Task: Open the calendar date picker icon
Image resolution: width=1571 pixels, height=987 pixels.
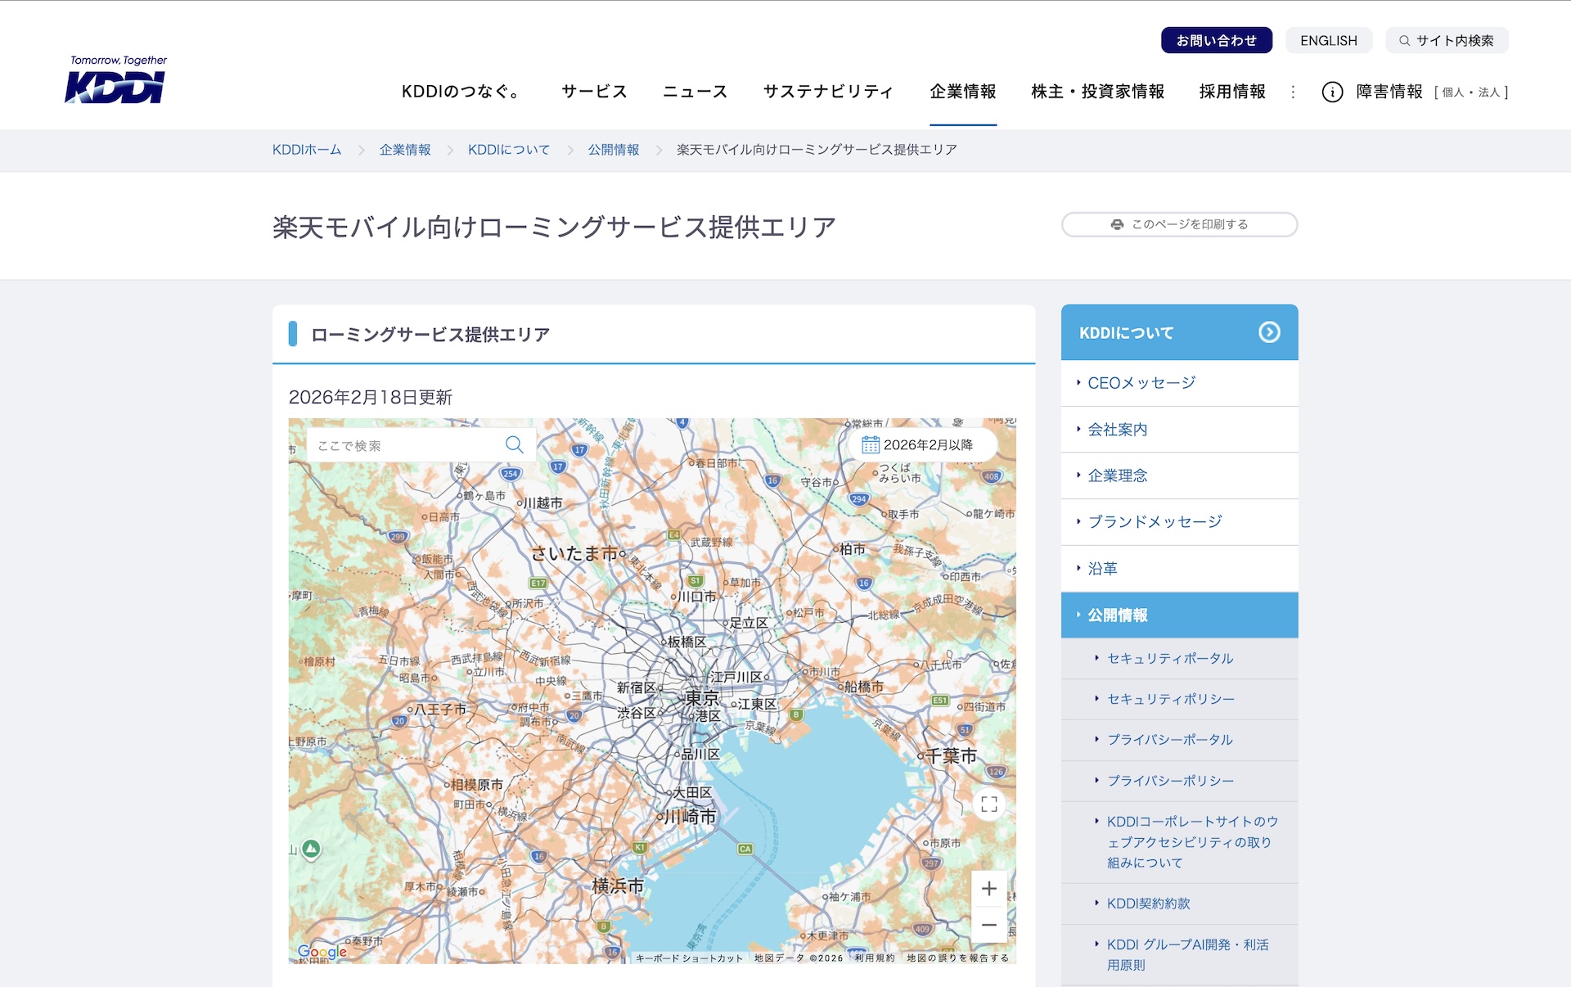Action: 870,445
